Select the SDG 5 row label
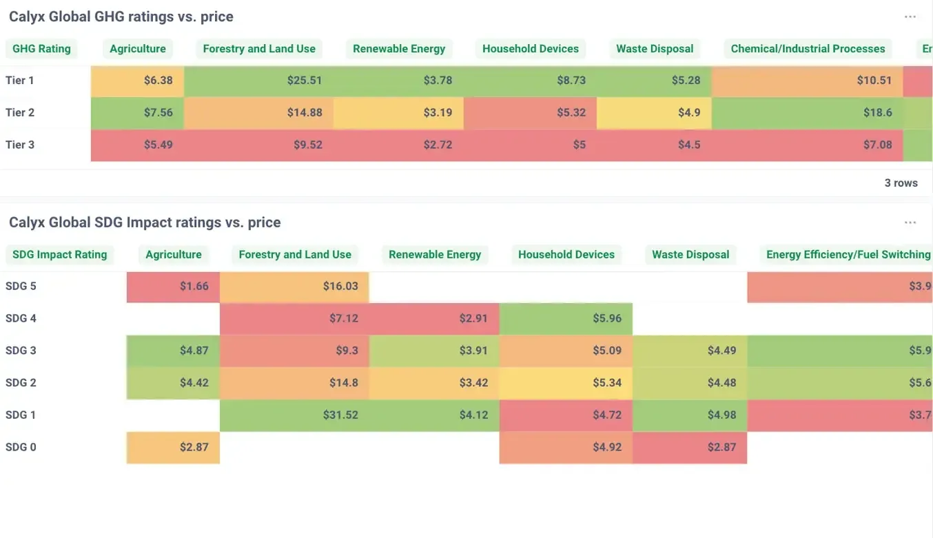This screenshot has width=933, height=538. point(21,287)
